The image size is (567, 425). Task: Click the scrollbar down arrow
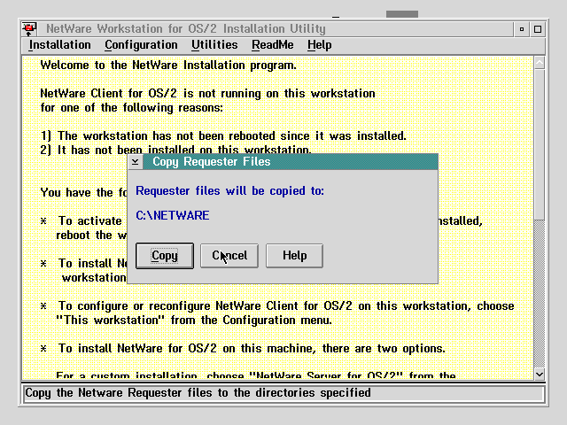pyautogui.click(x=540, y=374)
